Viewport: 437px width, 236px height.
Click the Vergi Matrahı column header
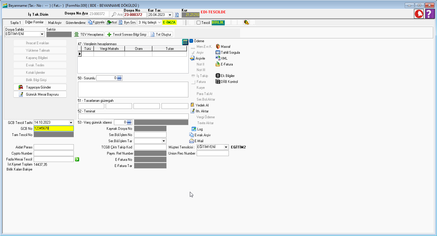(x=109, y=49)
